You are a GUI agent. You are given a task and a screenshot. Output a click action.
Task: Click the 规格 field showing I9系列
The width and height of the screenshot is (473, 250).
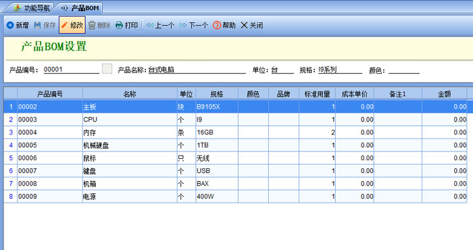[341, 70]
